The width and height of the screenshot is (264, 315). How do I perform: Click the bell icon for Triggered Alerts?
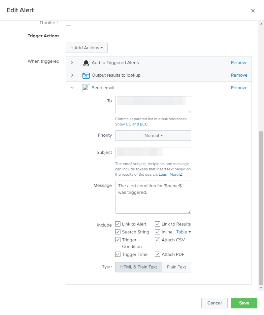click(x=86, y=63)
